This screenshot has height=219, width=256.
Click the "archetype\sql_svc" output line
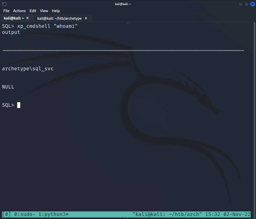coord(28,69)
